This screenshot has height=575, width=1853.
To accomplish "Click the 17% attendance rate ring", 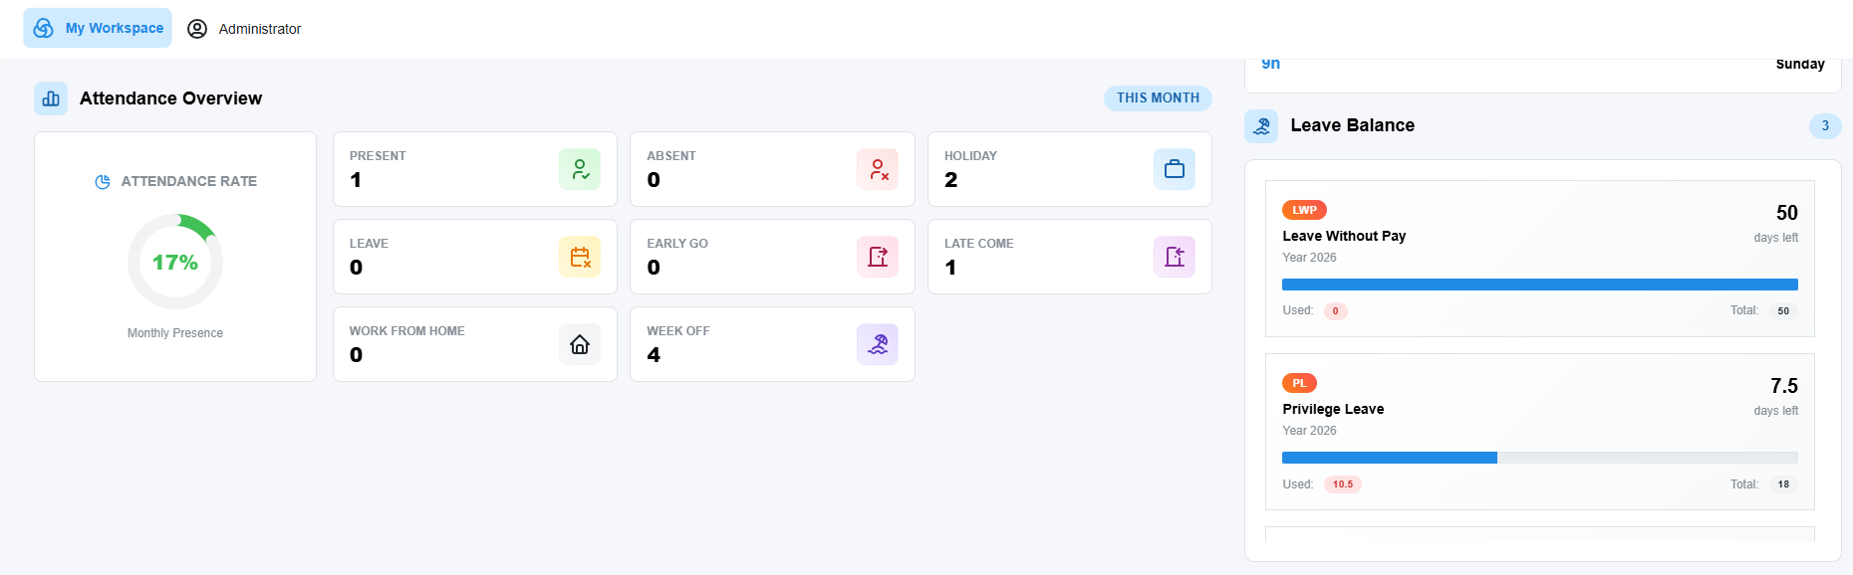I will pyautogui.click(x=175, y=262).
